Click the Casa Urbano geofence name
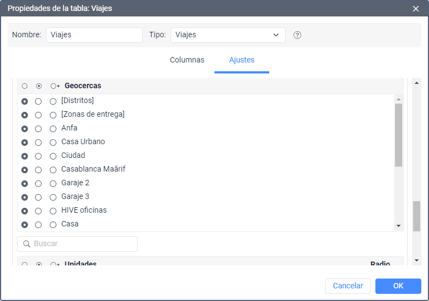The height and width of the screenshot is (301, 429). coord(83,141)
